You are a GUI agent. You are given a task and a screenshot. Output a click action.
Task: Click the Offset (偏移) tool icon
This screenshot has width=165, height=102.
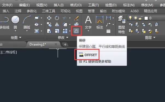coord(76,31)
